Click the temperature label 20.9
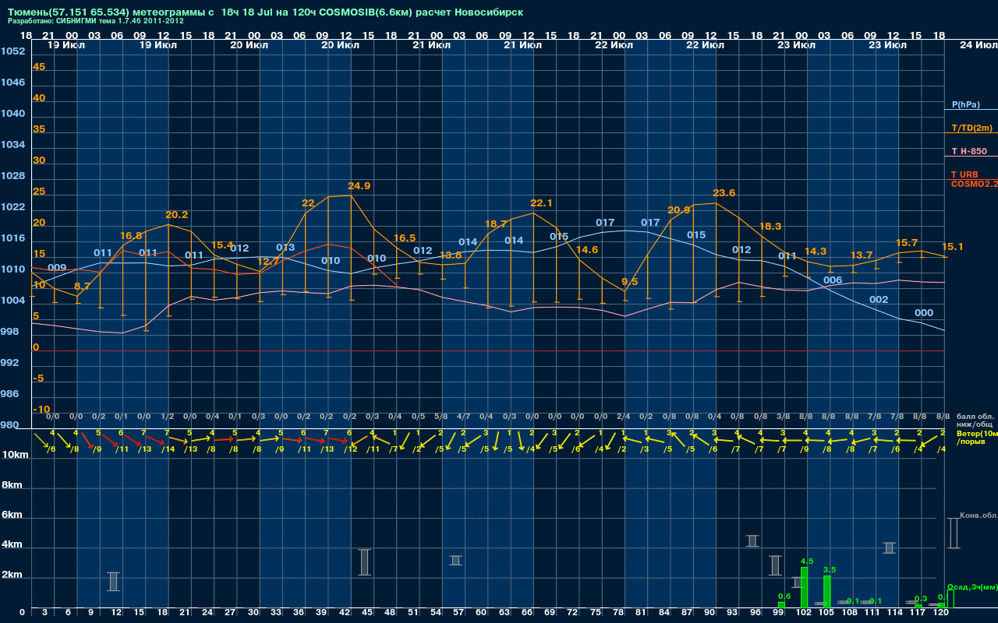Viewport: 998px width, 623px height. coord(679,210)
